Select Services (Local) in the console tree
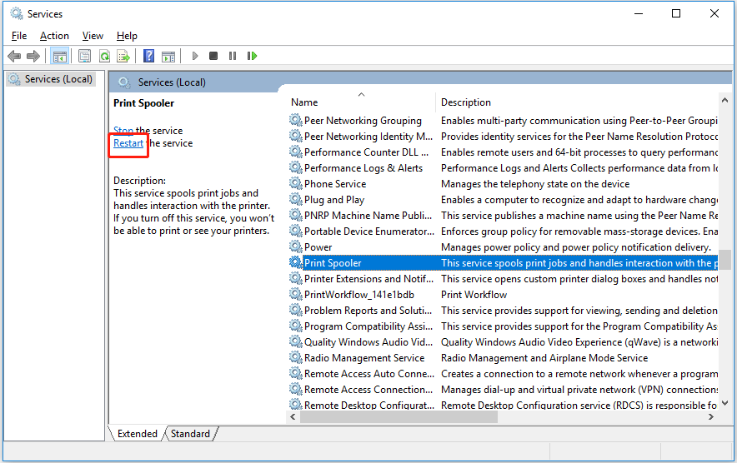The image size is (737, 463). [x=58, y=79]
